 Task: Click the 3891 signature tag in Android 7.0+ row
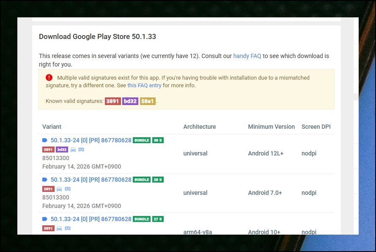tap(48, 189)
